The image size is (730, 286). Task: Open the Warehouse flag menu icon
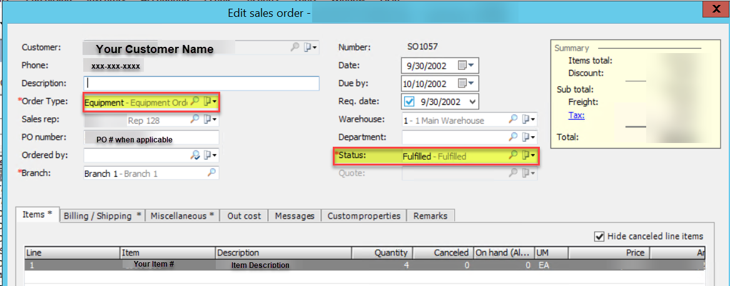click(529, 119)
